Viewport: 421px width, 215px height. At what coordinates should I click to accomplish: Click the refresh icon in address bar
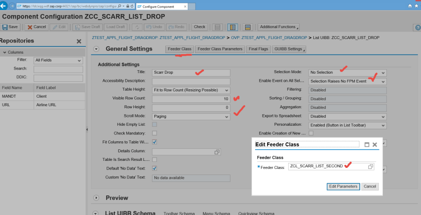pyautogui.click(x=132, y=6)
